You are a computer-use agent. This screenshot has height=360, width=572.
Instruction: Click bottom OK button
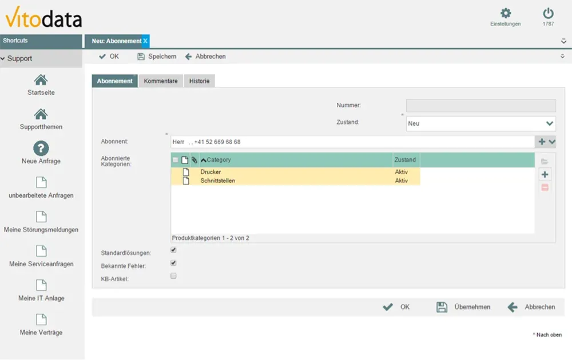coord(396,307)
